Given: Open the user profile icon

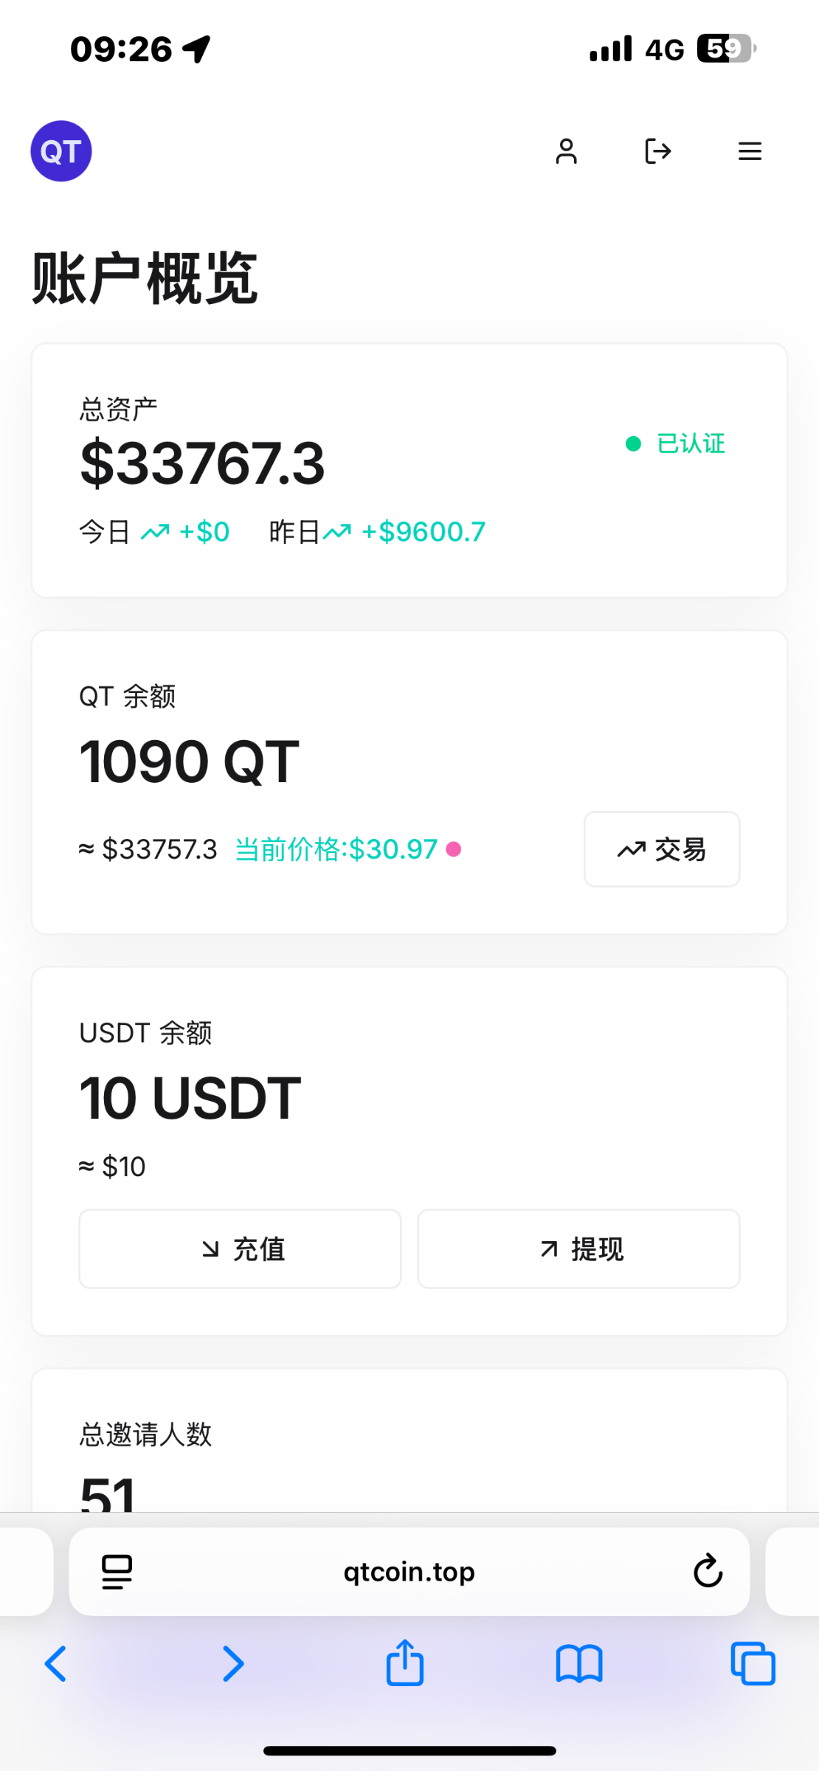Looking at the screenshot, I should coord(566,151).
